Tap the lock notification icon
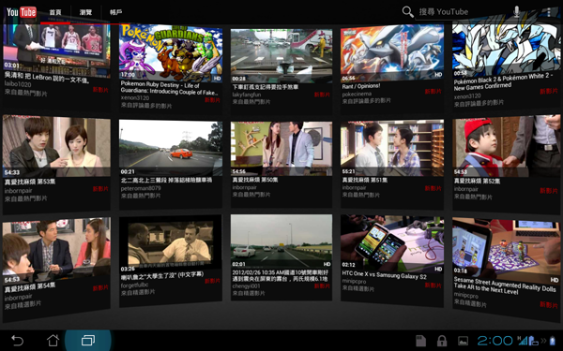 (x=442, y=341)
